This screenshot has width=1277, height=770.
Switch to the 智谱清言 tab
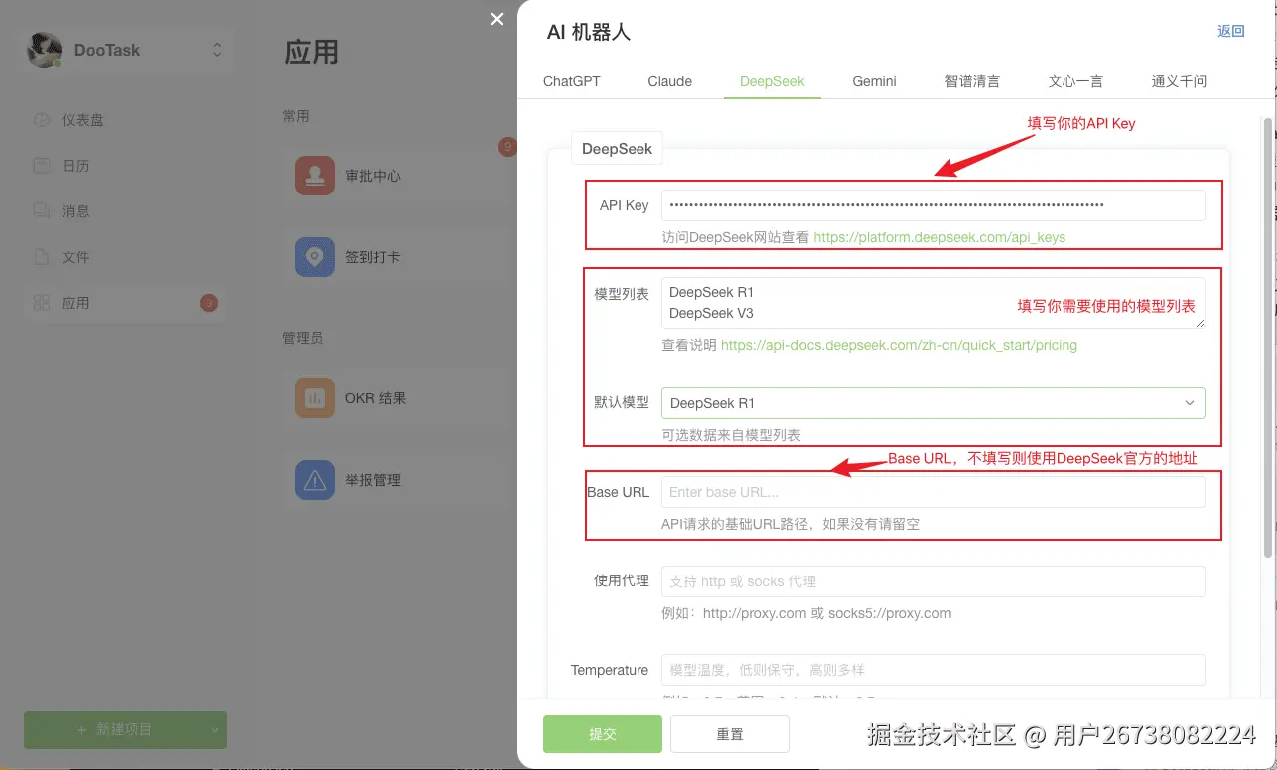(x=972, y=81)
